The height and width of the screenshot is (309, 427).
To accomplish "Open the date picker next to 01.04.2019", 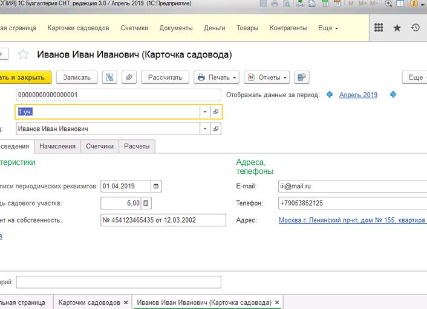I will coord(156,186).
